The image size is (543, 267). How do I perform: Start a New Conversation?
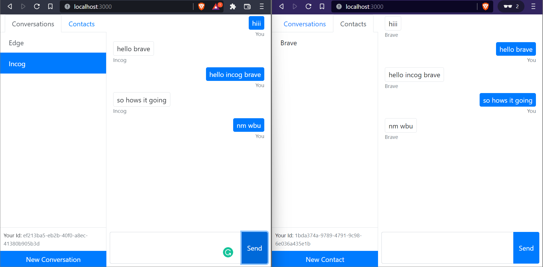[53, 259]
